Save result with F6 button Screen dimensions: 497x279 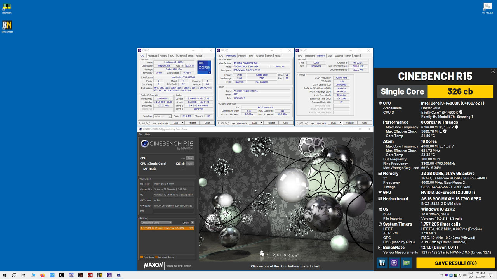[455, 263]
